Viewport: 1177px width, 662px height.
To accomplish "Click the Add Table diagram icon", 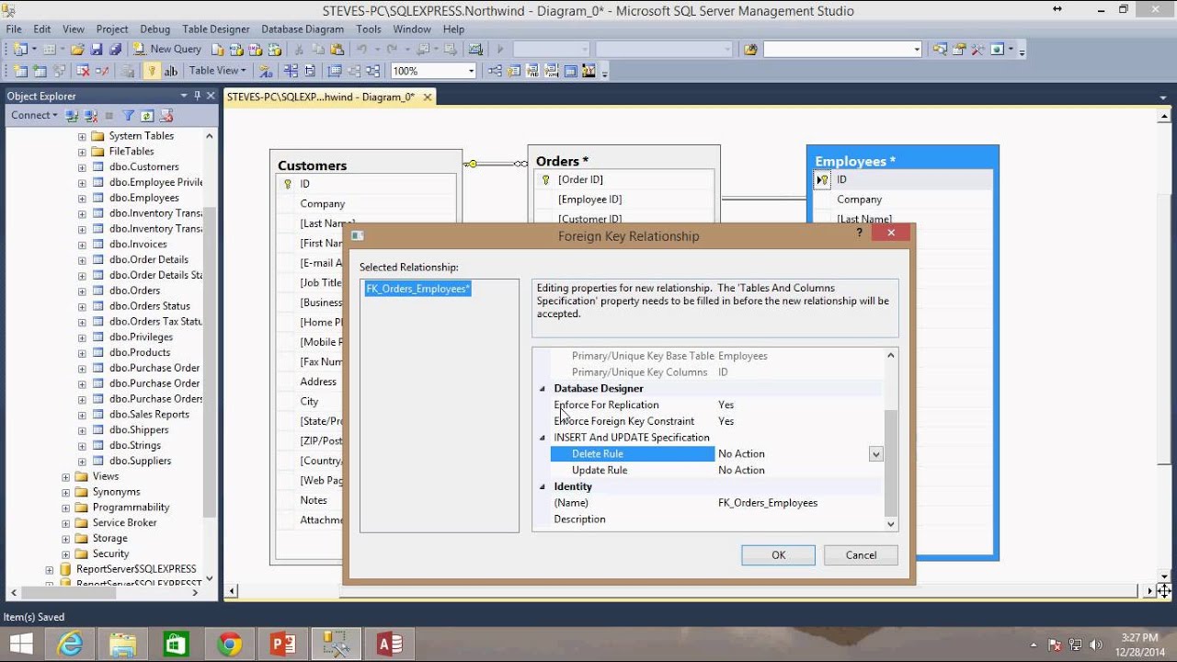I will (40, 71).
